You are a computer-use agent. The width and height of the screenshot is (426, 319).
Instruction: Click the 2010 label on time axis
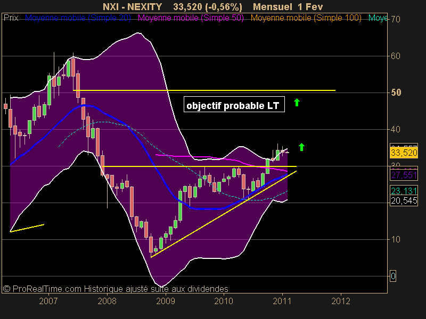point(224,301)
